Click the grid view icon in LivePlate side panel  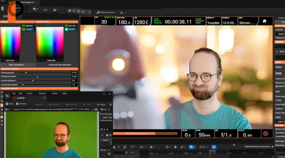[107, 135]
